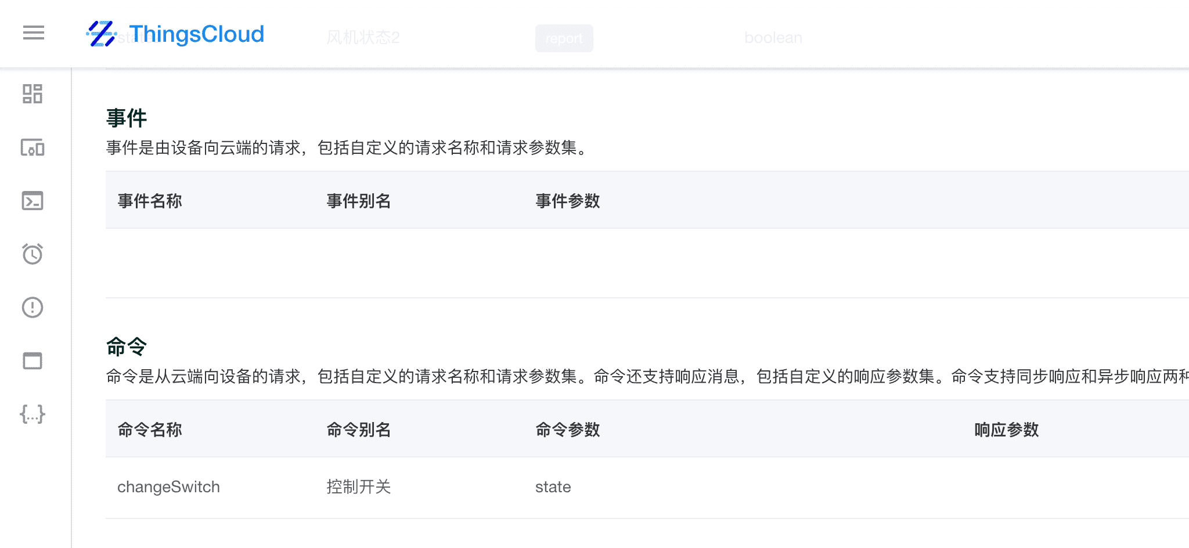Click the state parameter of changeSwitch

click(553, 487)
